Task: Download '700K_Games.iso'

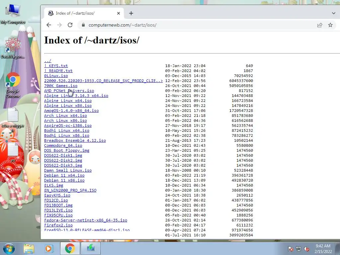Action: tap(61, 86)
